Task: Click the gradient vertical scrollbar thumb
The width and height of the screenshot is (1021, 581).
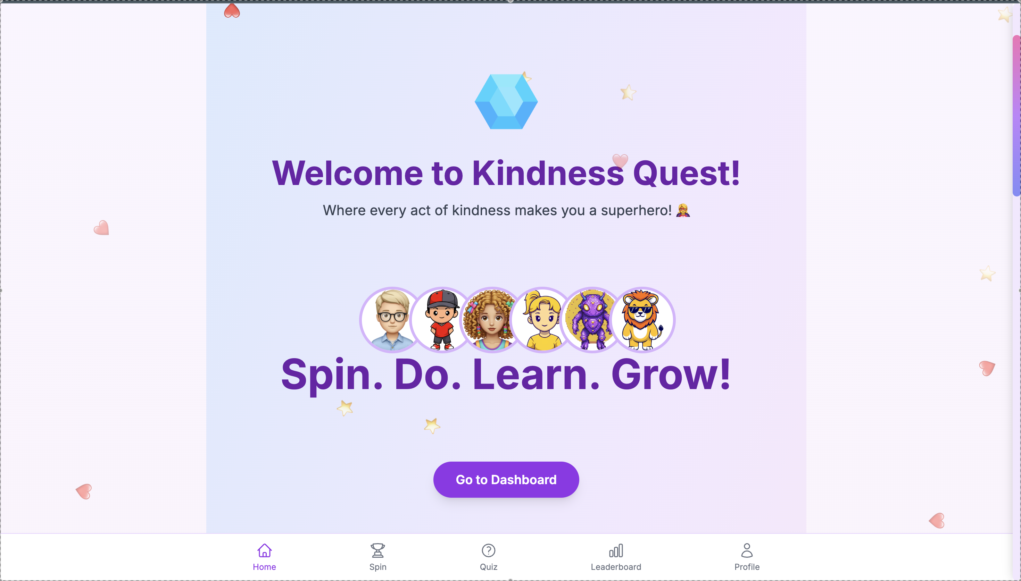Action: point(1016,116)
